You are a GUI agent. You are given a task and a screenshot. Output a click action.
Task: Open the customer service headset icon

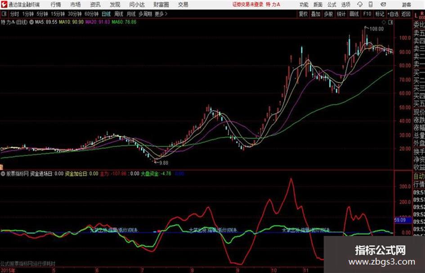pos(360,4)
